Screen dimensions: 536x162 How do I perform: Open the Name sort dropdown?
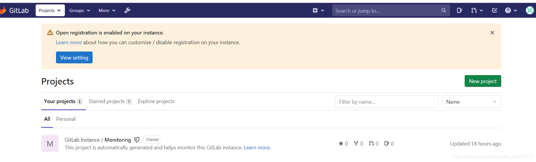pos(471,102)
